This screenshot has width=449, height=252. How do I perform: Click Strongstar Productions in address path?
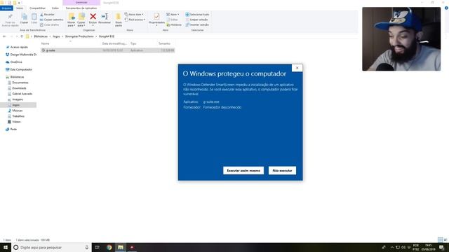click(79, 36)
